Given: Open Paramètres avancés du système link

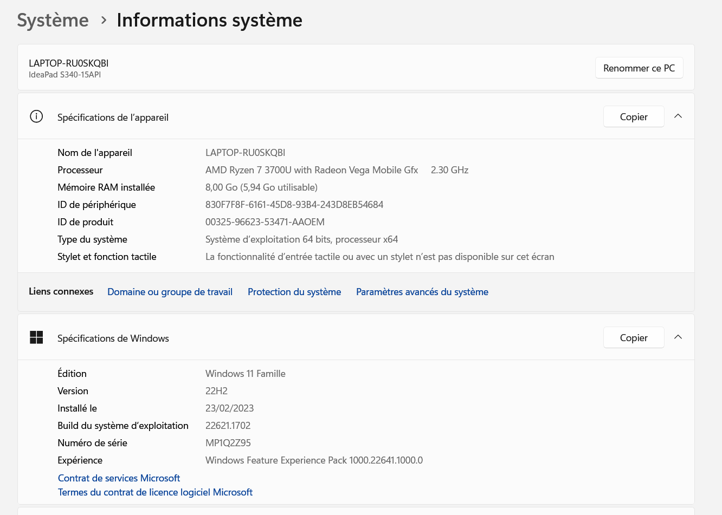Looking at the screenshot, I should pos(422,292).
